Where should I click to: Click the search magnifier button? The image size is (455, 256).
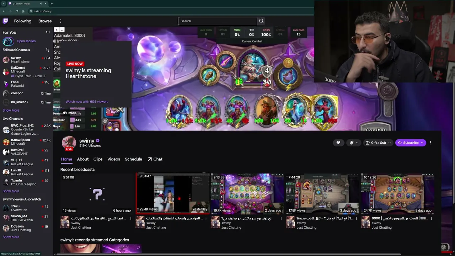(261, 21)
